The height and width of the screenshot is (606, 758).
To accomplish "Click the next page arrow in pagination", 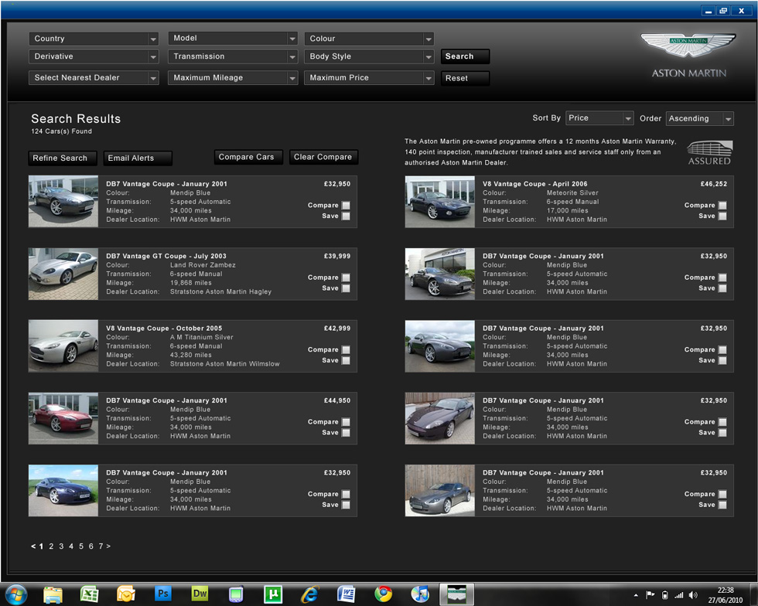I will (108, 546).
